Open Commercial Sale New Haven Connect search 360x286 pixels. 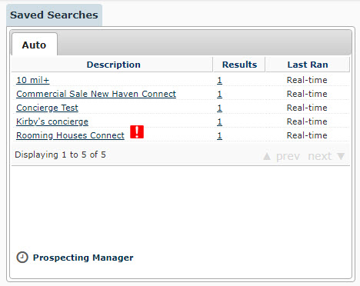(x=96, y=94)
